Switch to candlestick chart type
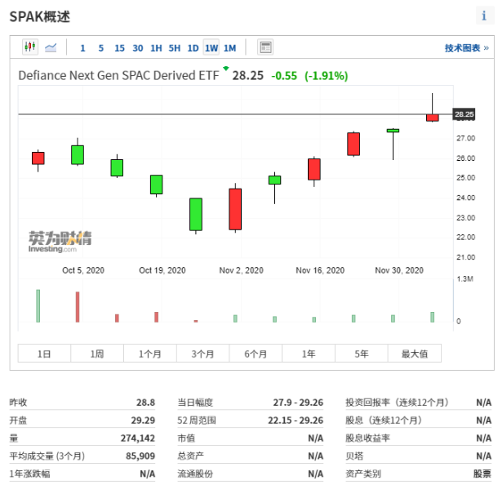 (x=30, y=47)
